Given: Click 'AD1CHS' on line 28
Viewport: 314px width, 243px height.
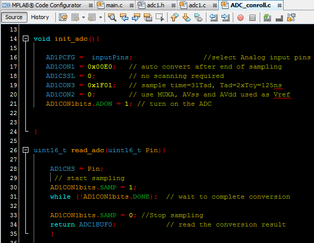Looking at the screenshot, I should [x=62, y=169].
